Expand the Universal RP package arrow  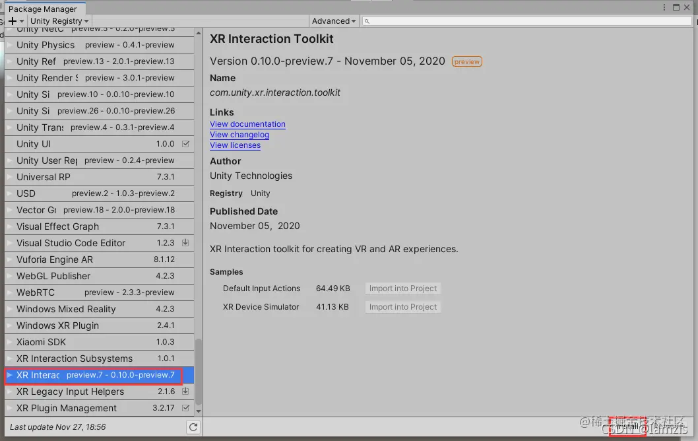(x=9, y=177)
